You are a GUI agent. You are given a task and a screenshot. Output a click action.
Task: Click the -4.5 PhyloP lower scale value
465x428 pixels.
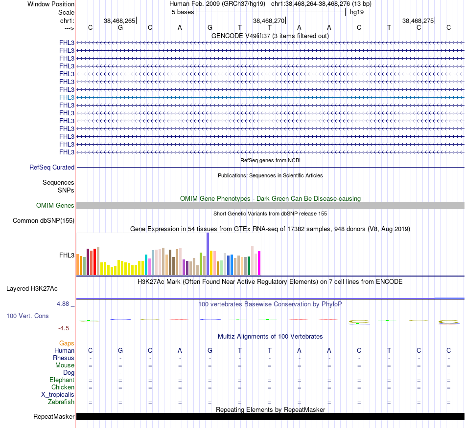(64, 328)
